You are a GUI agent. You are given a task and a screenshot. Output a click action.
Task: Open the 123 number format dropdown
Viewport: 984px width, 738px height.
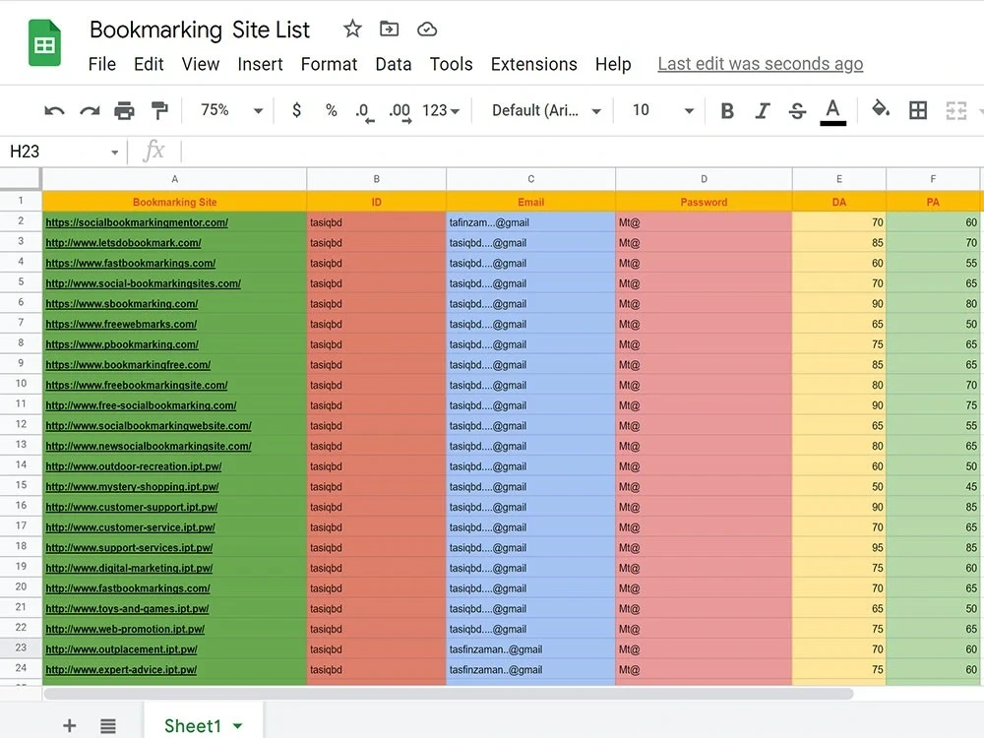point(441,110)
